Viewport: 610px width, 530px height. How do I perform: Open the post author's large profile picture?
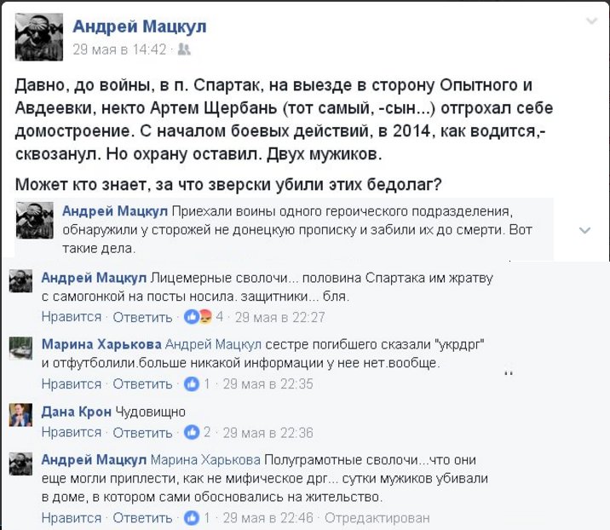coord(39,37)
